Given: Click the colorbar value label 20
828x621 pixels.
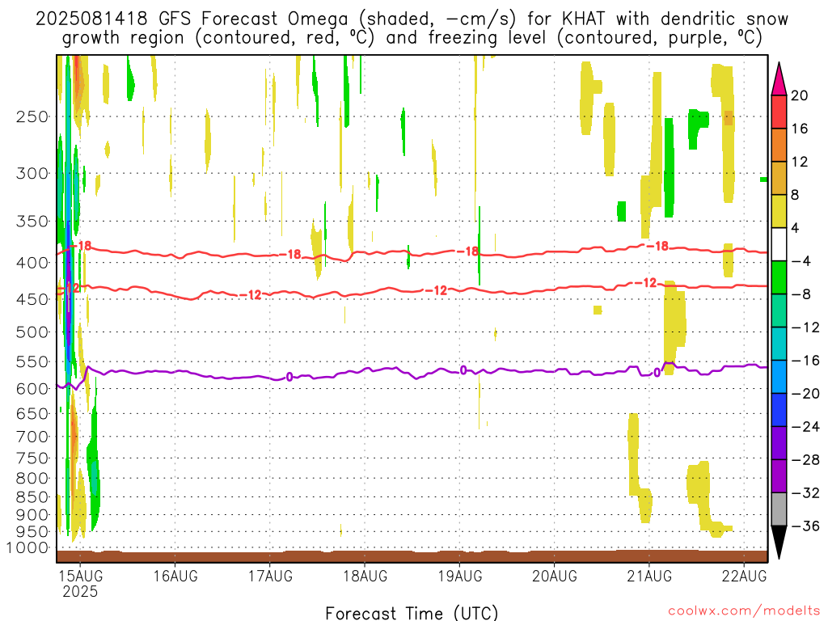Looking at the screenshot, I should (x=800, y=95).
